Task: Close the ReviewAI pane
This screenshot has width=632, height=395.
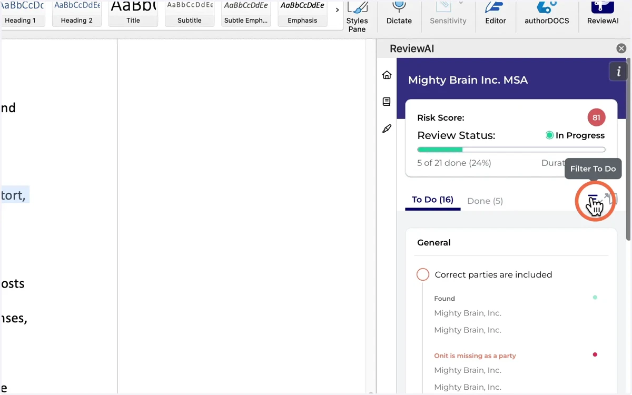Action: [x=621, y=48]
